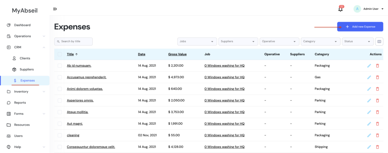Delete 'Atque mollitia.' expense using trash icon
Screen dimensions: 388x153
pyautogui.click(x=377, y=112)
